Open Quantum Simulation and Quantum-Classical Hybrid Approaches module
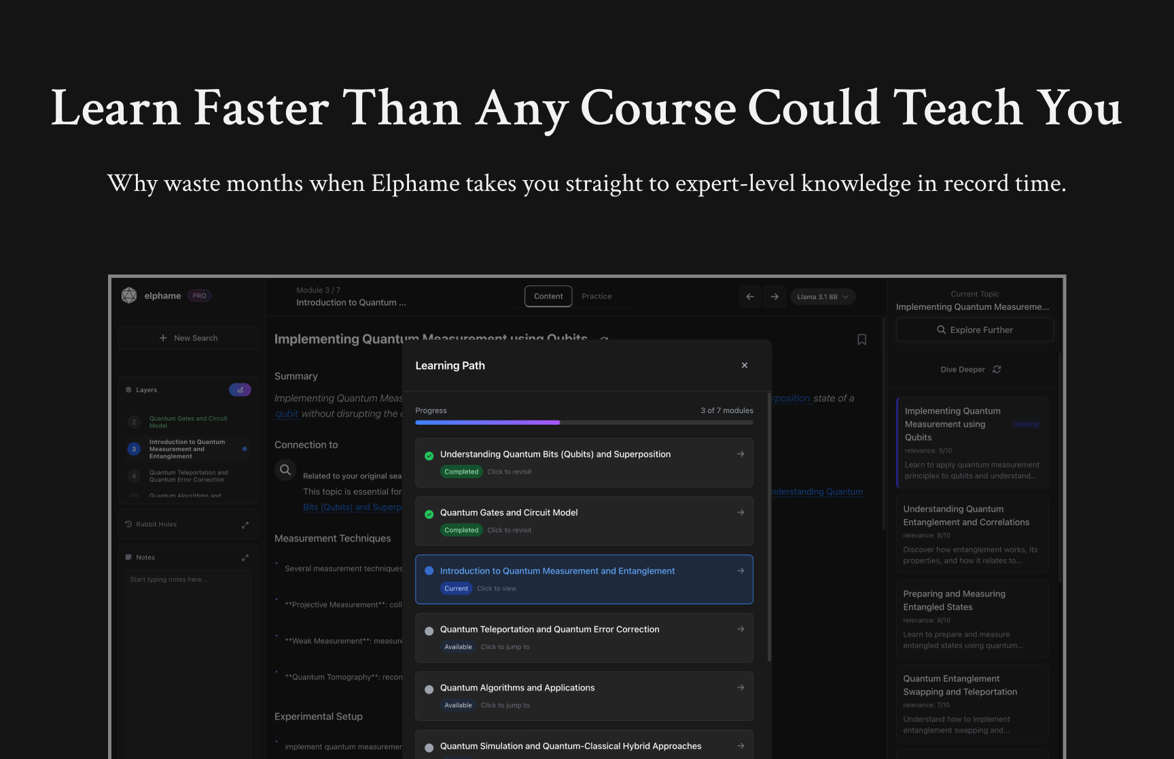The height and width of the screenshot is (759, 1174). 584,745
